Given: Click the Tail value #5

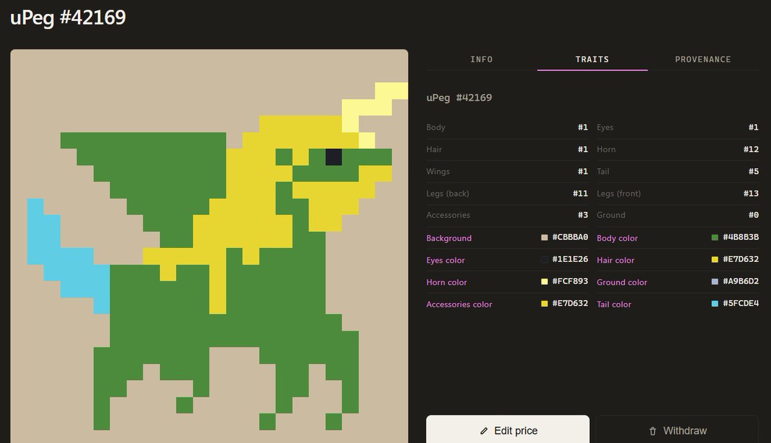Looking at the screenshot, I should [x=754, y=171].
